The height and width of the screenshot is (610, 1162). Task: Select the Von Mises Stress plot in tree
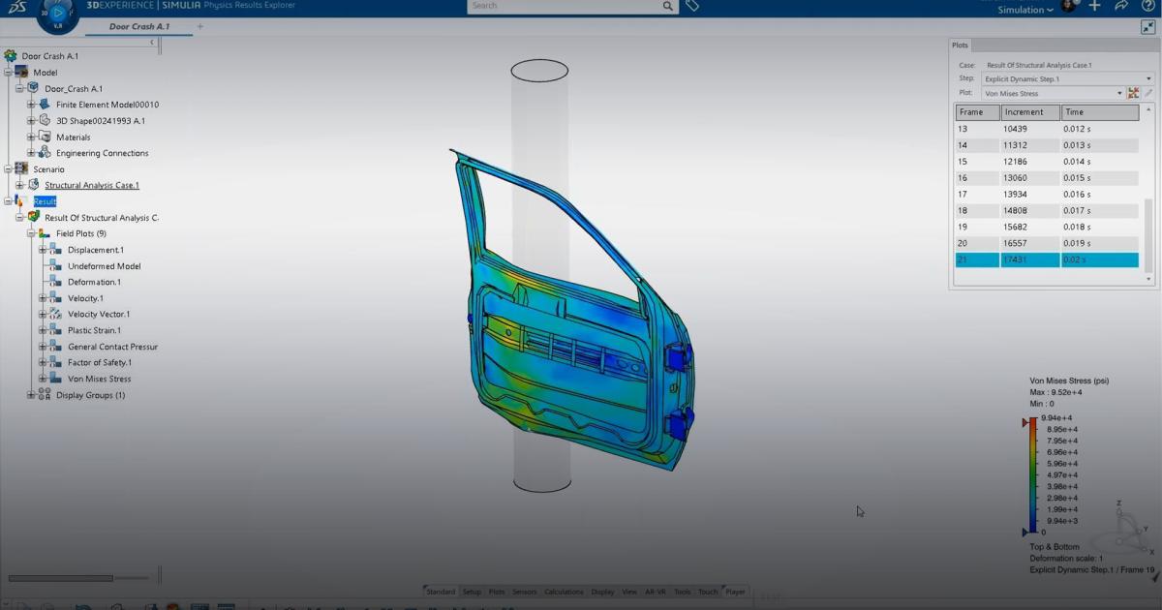pyautogui.click(x=101, y=379)
